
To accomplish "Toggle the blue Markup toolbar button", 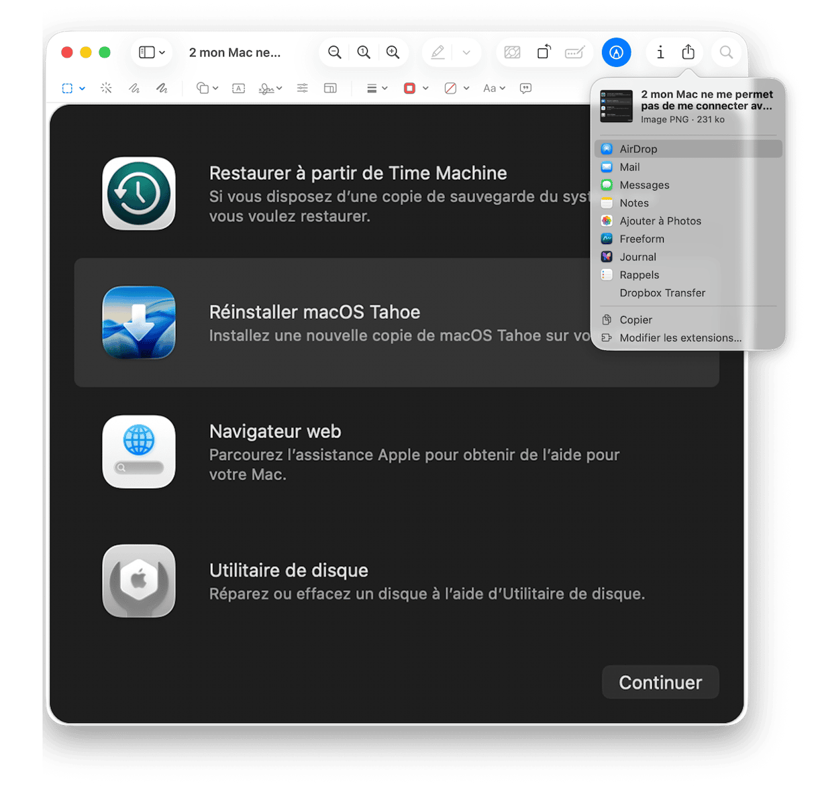I will (x=616, y=52).
